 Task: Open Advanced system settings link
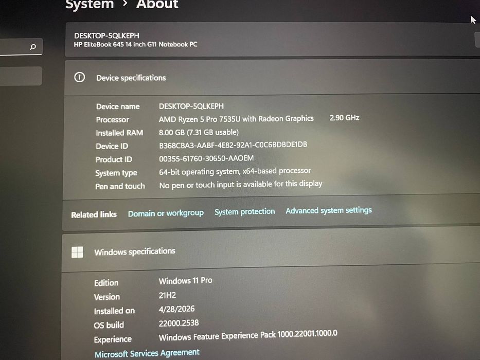(x=328, y=210)
